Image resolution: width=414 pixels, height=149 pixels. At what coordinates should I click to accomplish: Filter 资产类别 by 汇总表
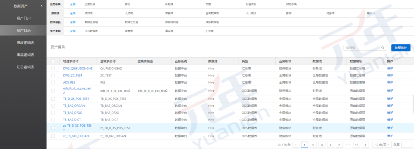click(209, 31)
